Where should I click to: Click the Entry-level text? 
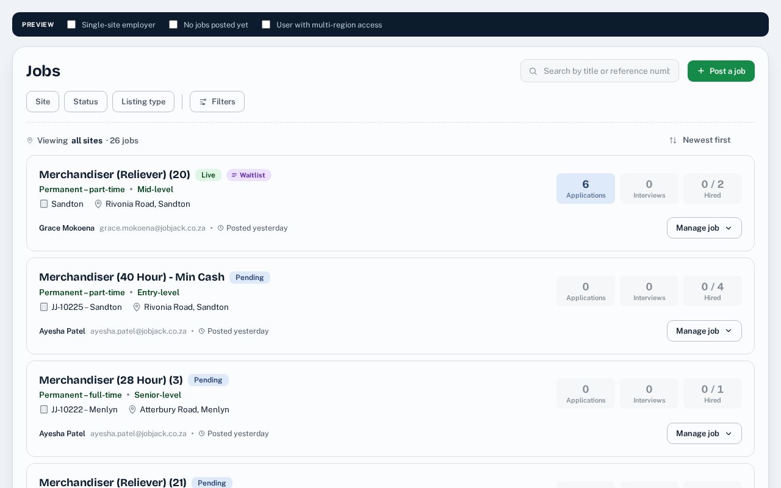(x=158, y=292)
